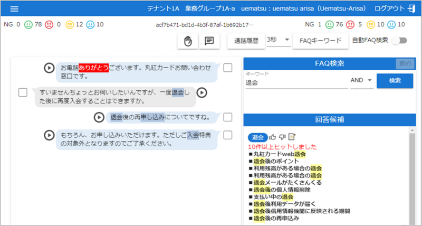Check the box beside the すいません customer message

[x=23, y=92]
